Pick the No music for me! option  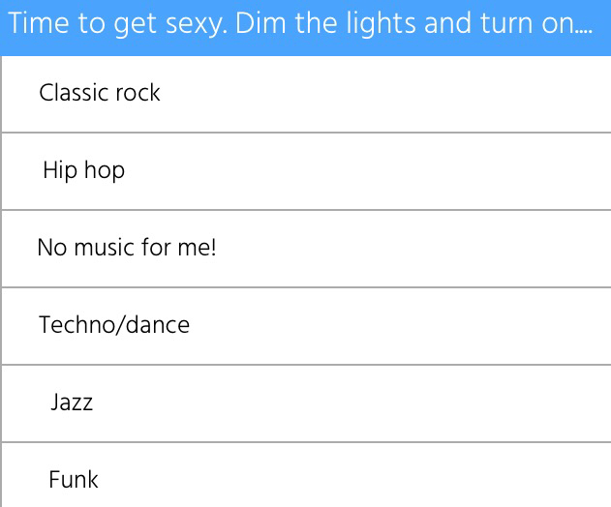(127, 248)
